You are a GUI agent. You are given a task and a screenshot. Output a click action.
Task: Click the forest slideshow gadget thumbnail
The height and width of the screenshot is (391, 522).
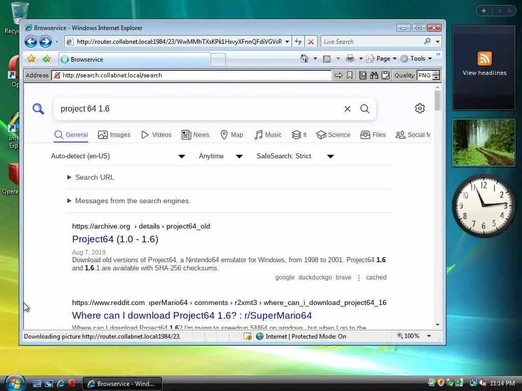(483, 143)
